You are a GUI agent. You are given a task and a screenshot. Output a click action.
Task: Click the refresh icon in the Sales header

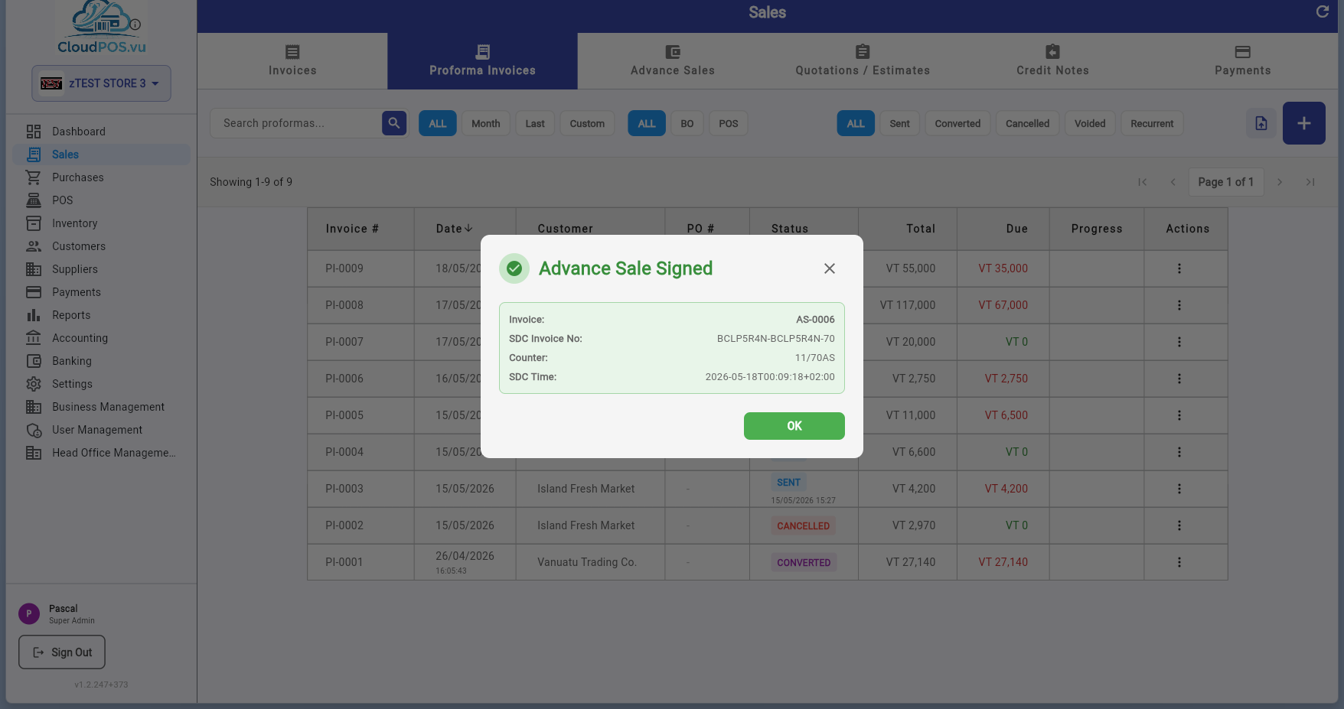(x=1322, y=11)
